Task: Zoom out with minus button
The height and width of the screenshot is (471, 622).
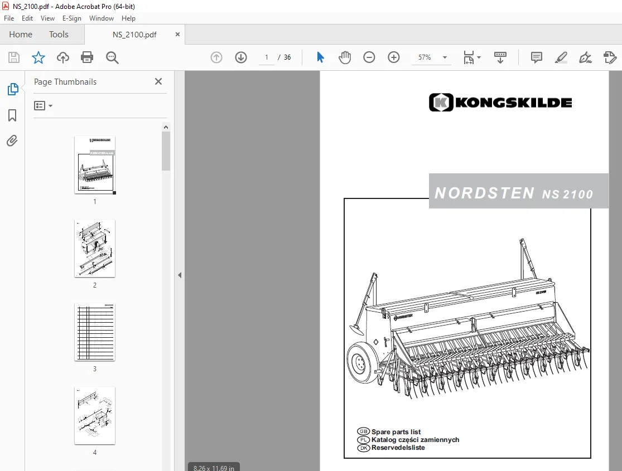Action: 369,57
